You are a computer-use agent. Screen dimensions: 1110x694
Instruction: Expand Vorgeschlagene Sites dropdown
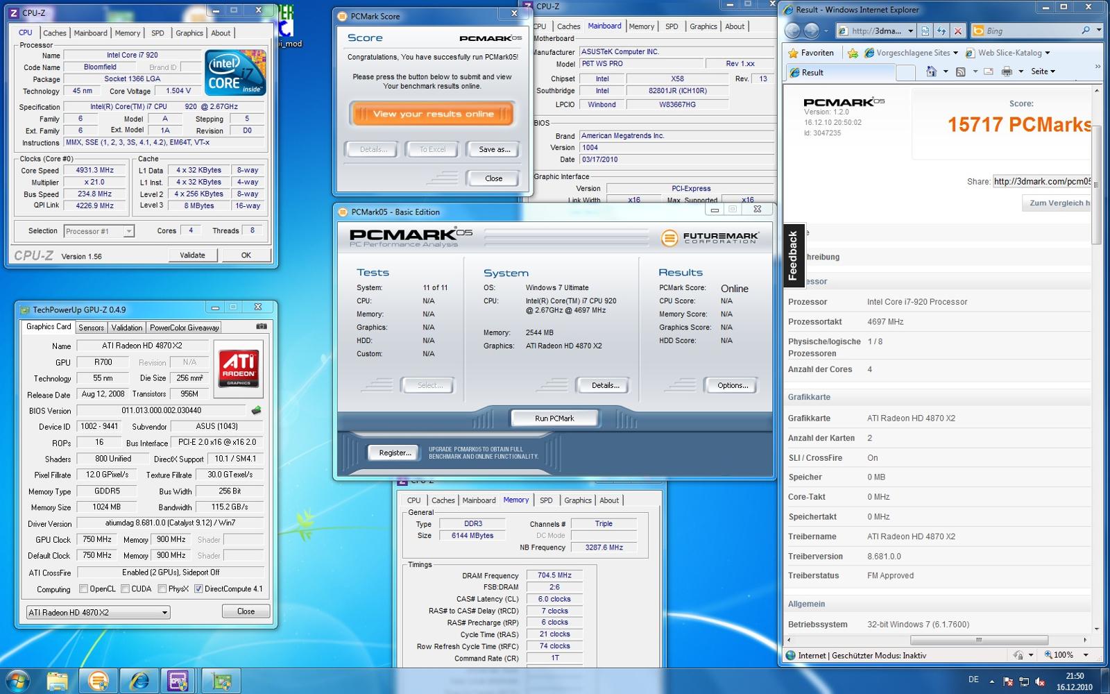pyautogui.click(x=955, y=53)
